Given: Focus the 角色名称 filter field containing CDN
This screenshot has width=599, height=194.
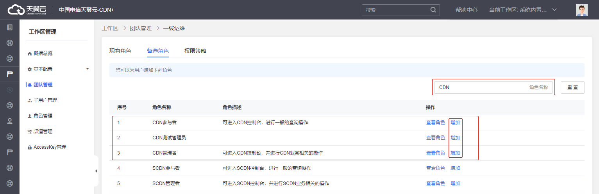Looking at the screenshot, I should (494, 87).
